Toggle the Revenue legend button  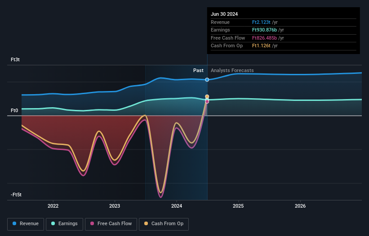[26, 224]
